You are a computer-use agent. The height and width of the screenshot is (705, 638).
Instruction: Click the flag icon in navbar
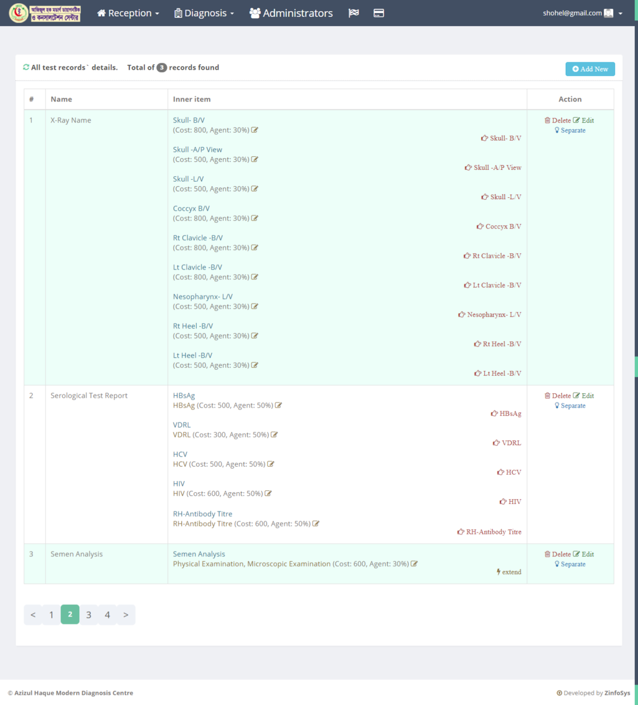(x=354, y=13)
